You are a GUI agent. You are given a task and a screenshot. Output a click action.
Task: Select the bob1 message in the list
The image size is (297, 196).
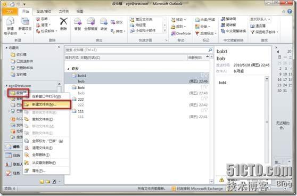(x=137, y=78)
